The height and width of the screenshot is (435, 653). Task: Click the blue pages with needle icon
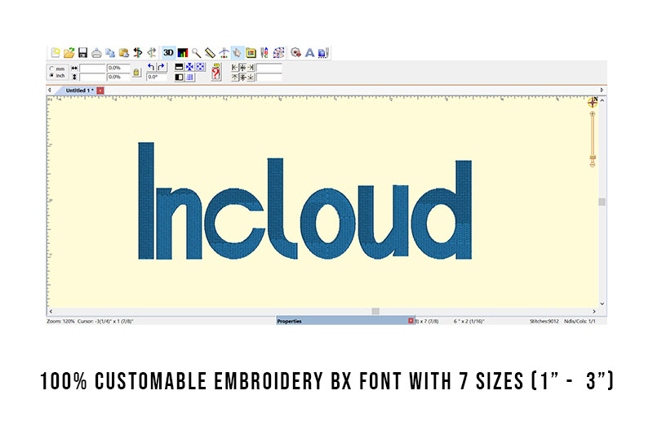(323, 53)
